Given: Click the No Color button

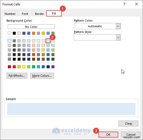Looking at the screenshot, I should coord(31,27).
